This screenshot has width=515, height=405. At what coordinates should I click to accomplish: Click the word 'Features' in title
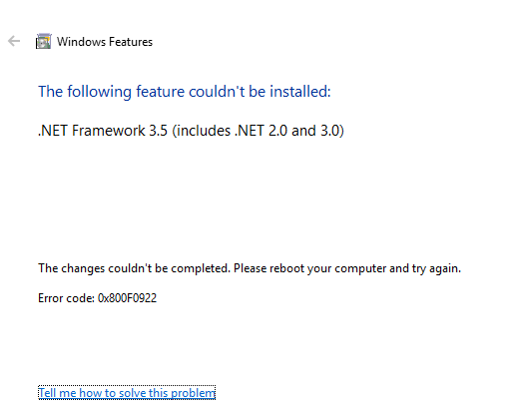click(x=131, y=42)
